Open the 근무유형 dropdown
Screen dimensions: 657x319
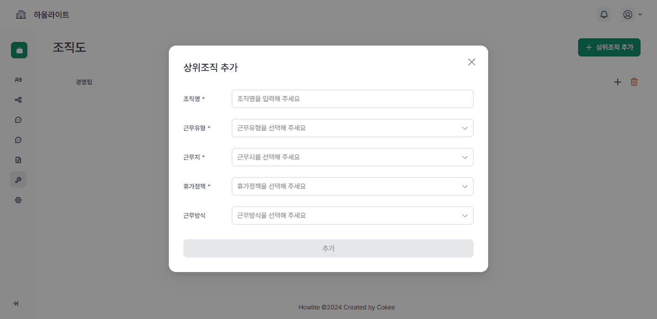pos(352,128)
